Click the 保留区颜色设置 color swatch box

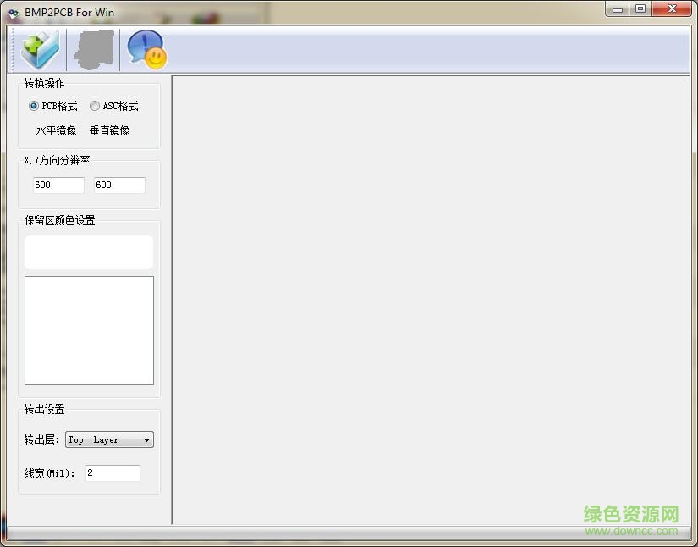[88, 251]
